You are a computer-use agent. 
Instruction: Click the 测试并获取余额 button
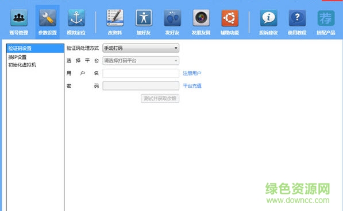160,99
